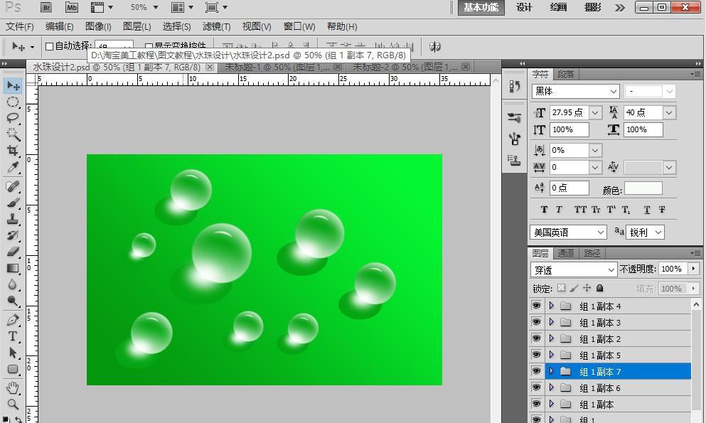The height and width of the screenshot is (423, 706).
Task: Open the 图层(L) menu
Action: tap(137, 27)
